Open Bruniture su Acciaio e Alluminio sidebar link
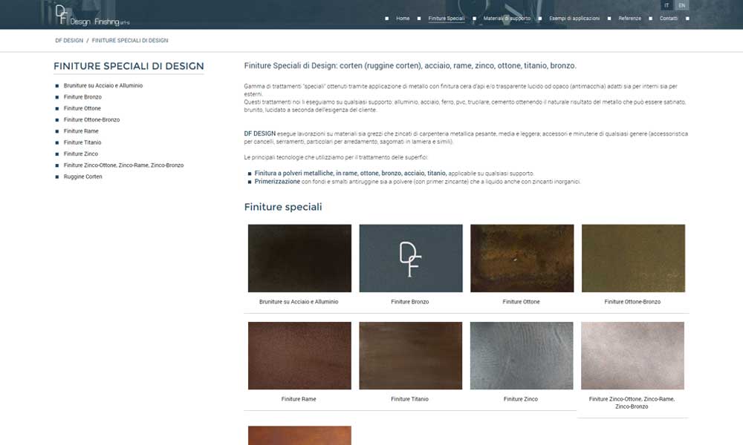Viewport: 743px width, 445px height. (x=103, y=85)
